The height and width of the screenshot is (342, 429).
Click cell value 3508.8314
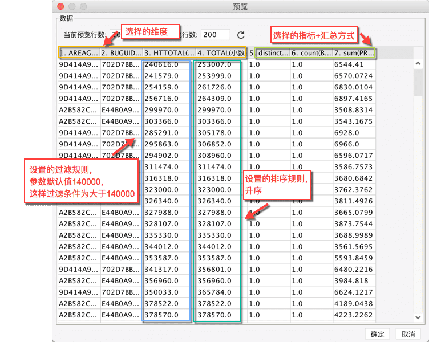[x=353, y=110]
